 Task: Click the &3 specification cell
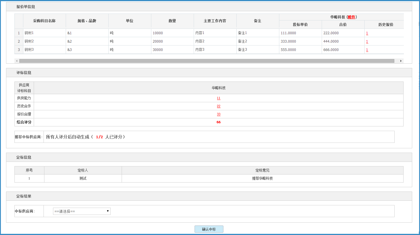87,50
